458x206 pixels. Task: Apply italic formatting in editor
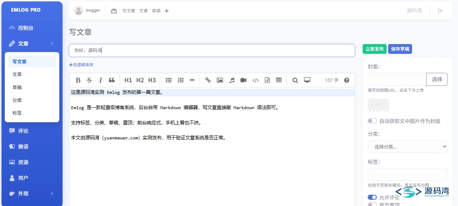(100, 80)
